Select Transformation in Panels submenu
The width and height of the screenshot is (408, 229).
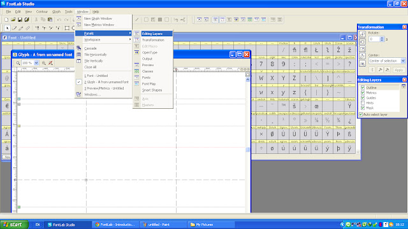[x=153, y=40]
